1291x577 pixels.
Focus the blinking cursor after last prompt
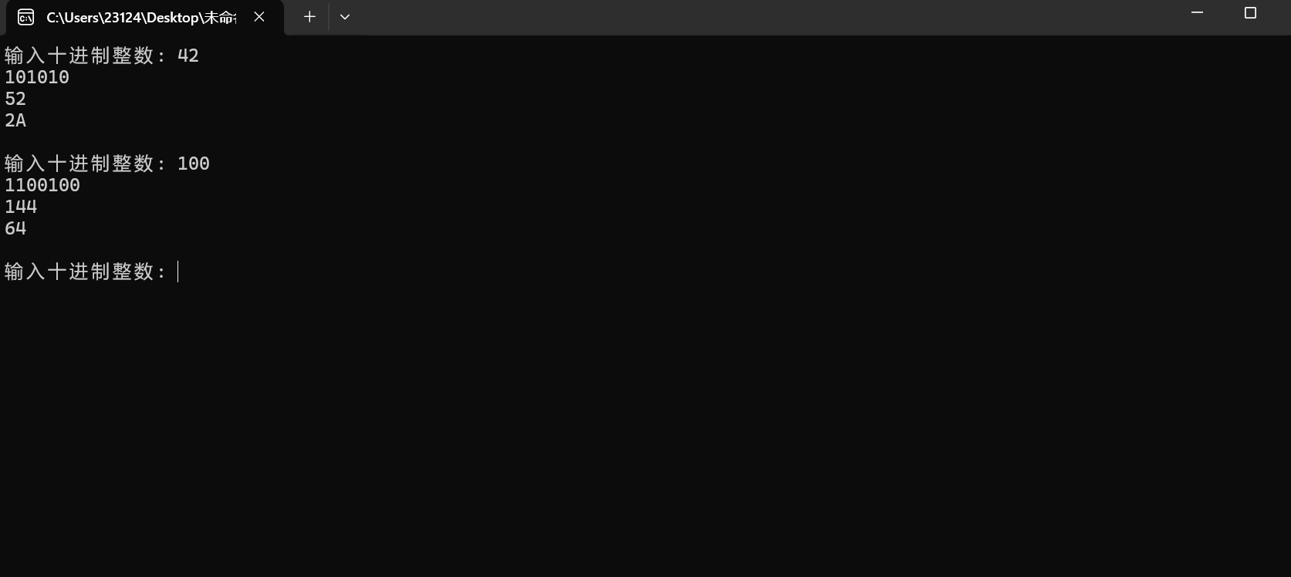[x=178, y=272]
